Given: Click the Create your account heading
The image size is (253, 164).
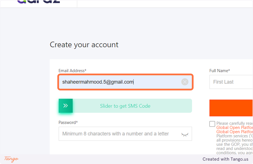Looking at the screenshot, I should pos(84,45).
